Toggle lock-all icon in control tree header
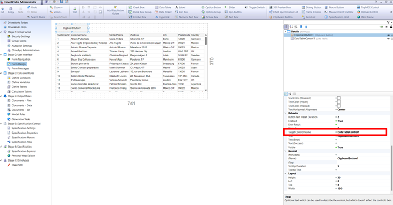Image resolution: width=393 pixels, height=205 pixels. (391, 27)
